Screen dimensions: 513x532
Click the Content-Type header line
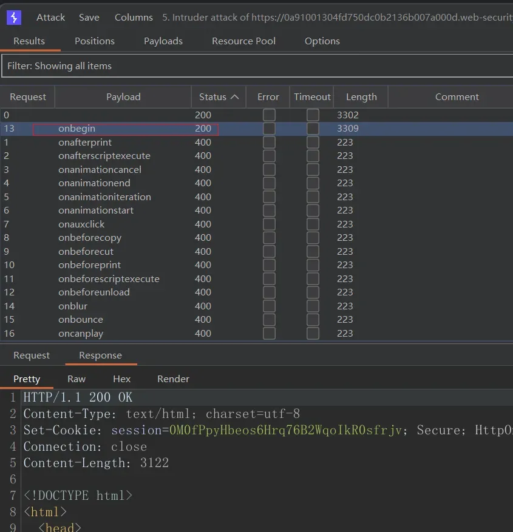click(x=161, y=414)
